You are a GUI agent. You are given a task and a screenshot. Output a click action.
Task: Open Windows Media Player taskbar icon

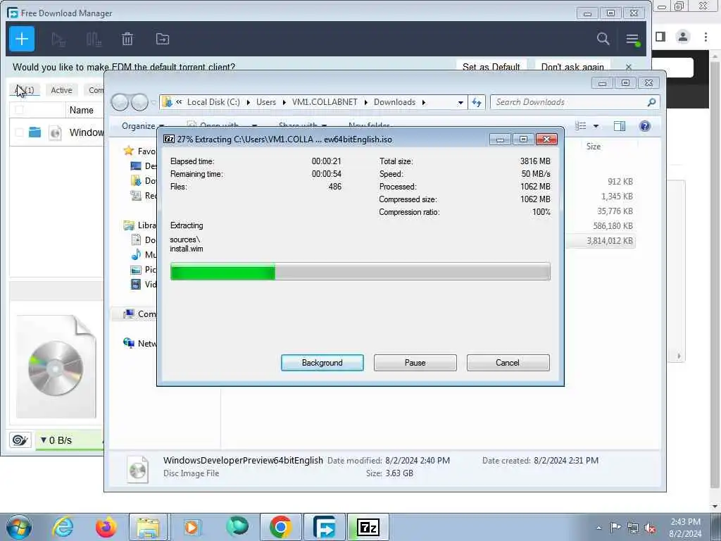[192, 527]
